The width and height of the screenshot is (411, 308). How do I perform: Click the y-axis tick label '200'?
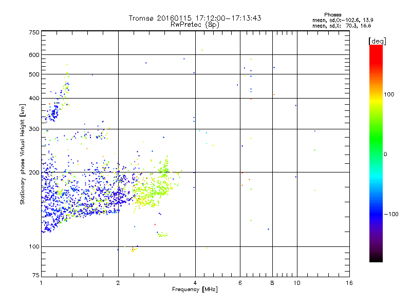point(34,172)
